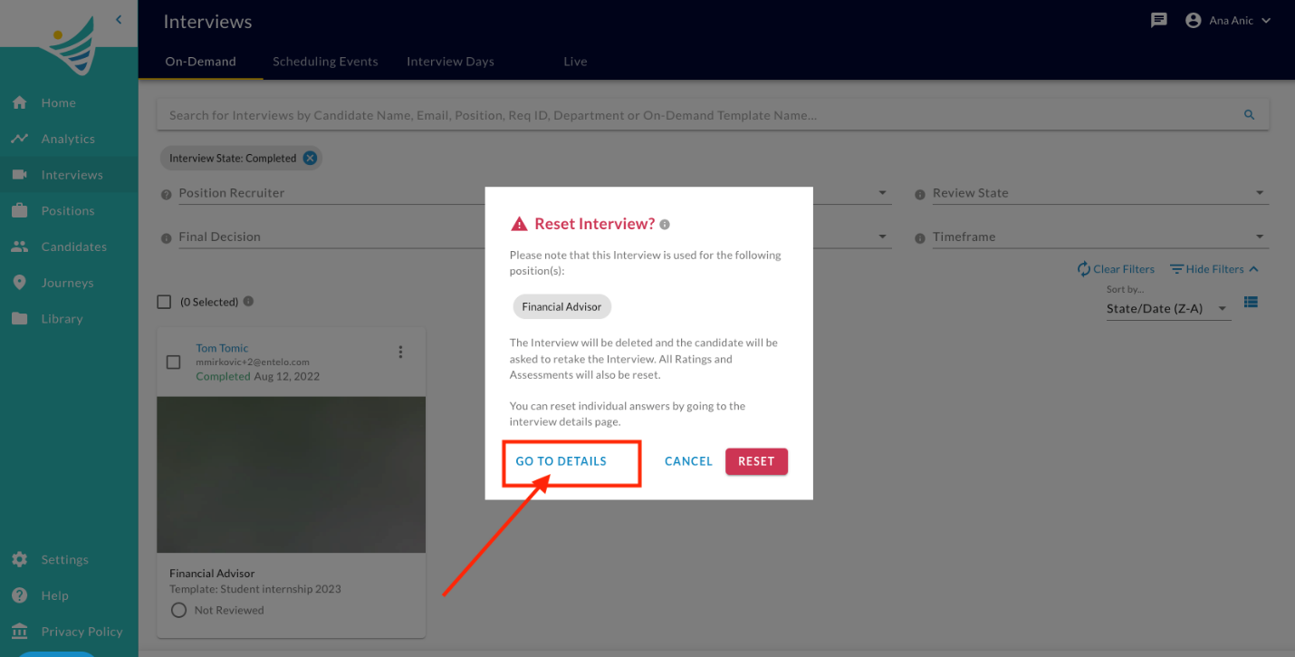Viewport: 1295px width, 657px height.
Task: Click the Help question mark icon
Action: [x=19, y=595]
